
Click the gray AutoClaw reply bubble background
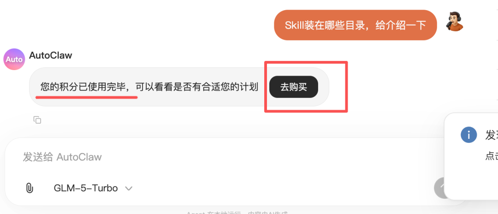[179, 101]
